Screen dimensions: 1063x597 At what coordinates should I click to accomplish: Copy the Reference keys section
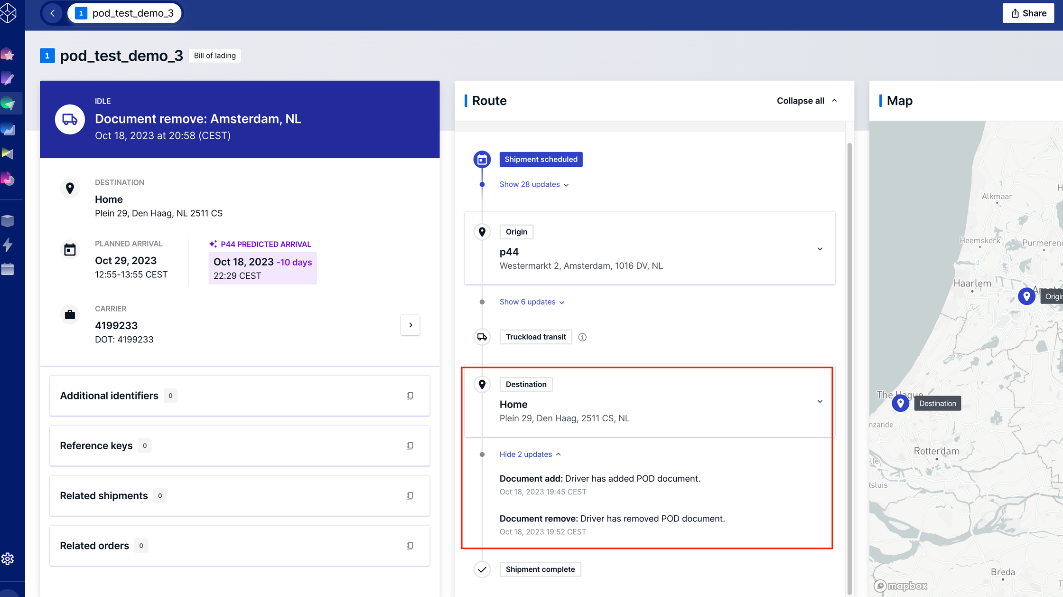tap(410, 445)
